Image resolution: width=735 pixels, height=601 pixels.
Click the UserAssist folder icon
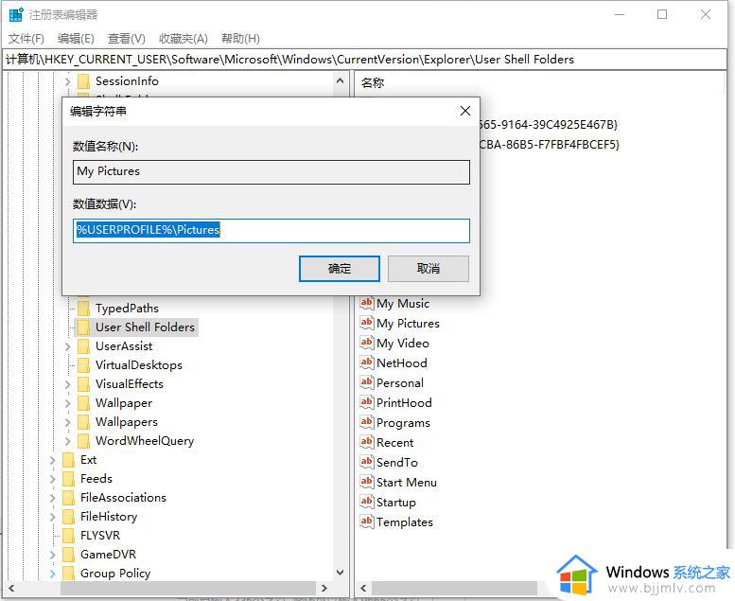tap(84, 346)
